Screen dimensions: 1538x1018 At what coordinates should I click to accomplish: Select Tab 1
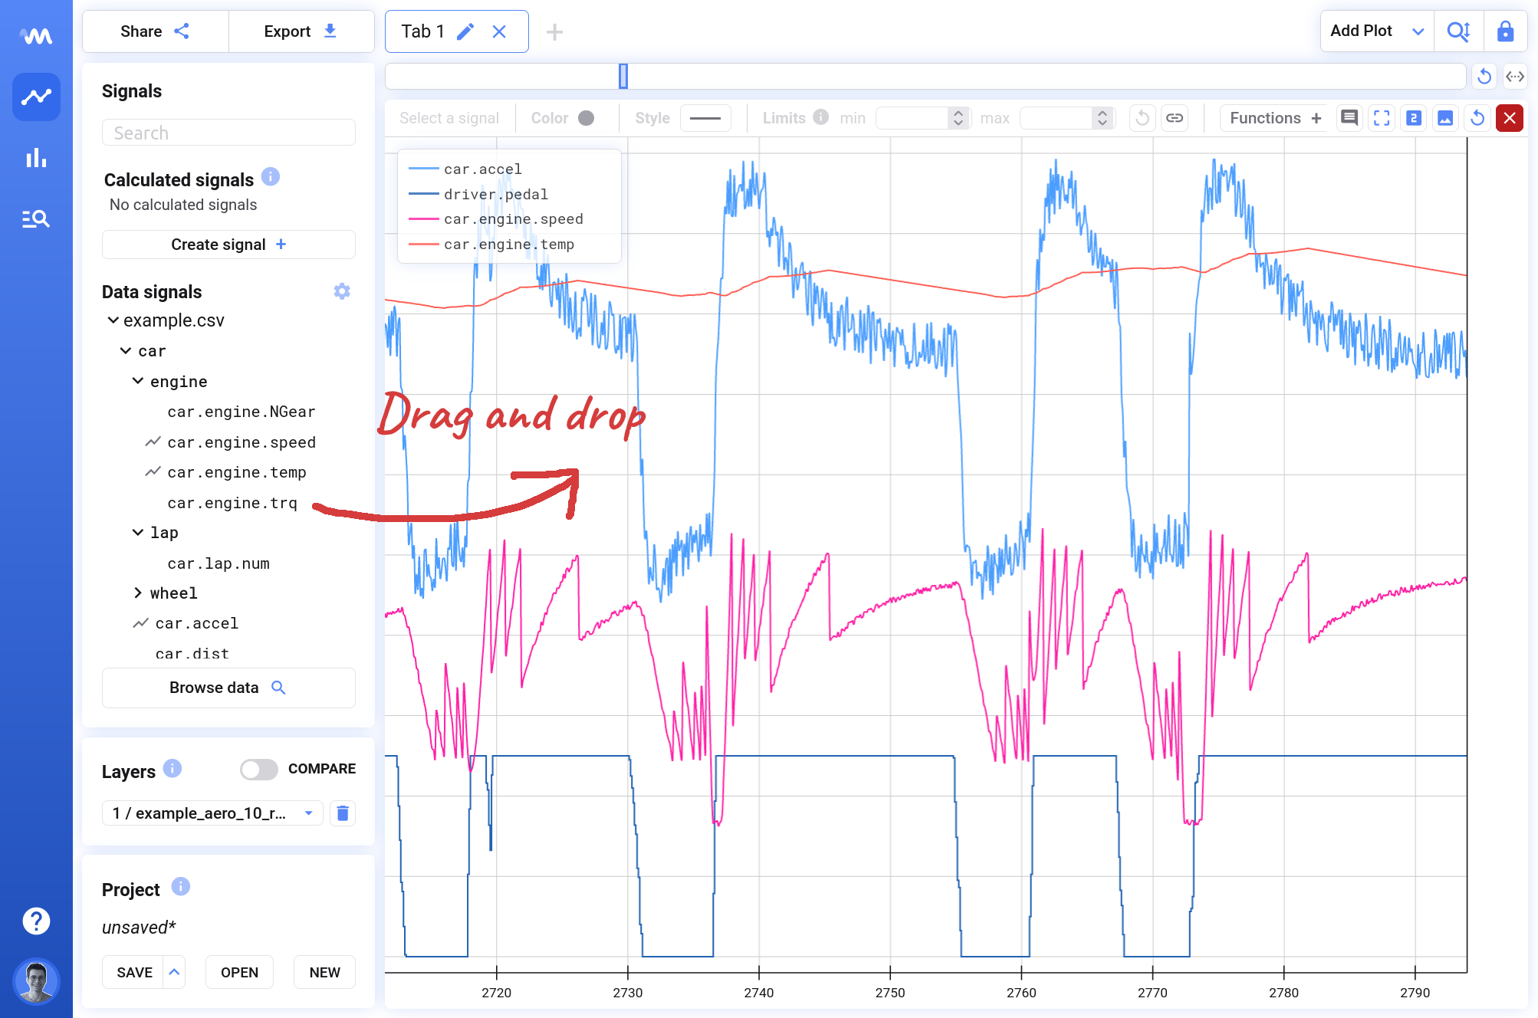click(423, 31)
